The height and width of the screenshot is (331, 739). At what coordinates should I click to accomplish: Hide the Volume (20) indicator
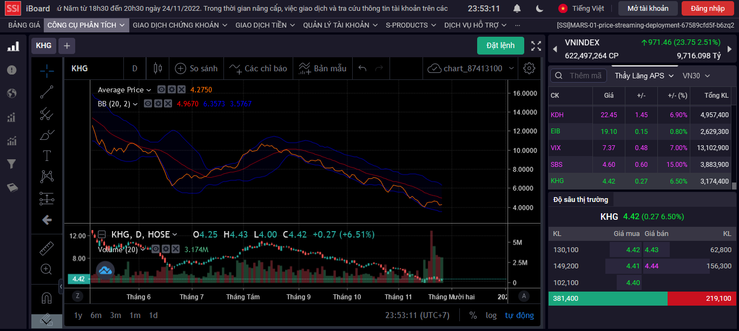point(155,249)
